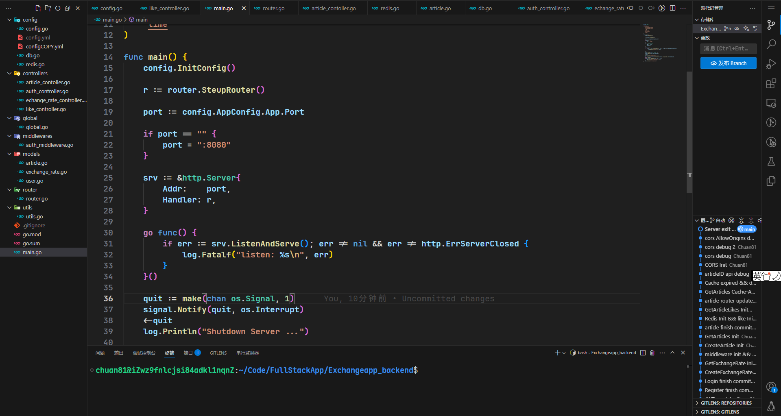
Task: Collapse the global folder
Action: coord(9,118)
